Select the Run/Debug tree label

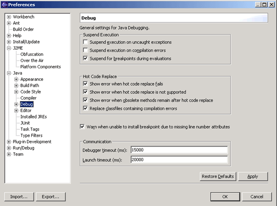(x=24, y=148)
